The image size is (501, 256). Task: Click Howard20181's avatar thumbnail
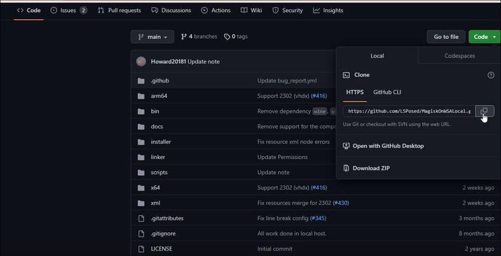point(141,61)
